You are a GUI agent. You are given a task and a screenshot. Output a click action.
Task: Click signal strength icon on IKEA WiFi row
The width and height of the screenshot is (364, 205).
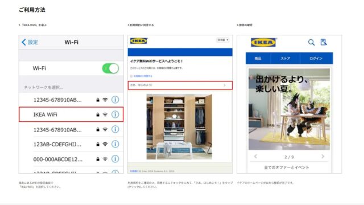pyautogui.click(x=105, y=114)
